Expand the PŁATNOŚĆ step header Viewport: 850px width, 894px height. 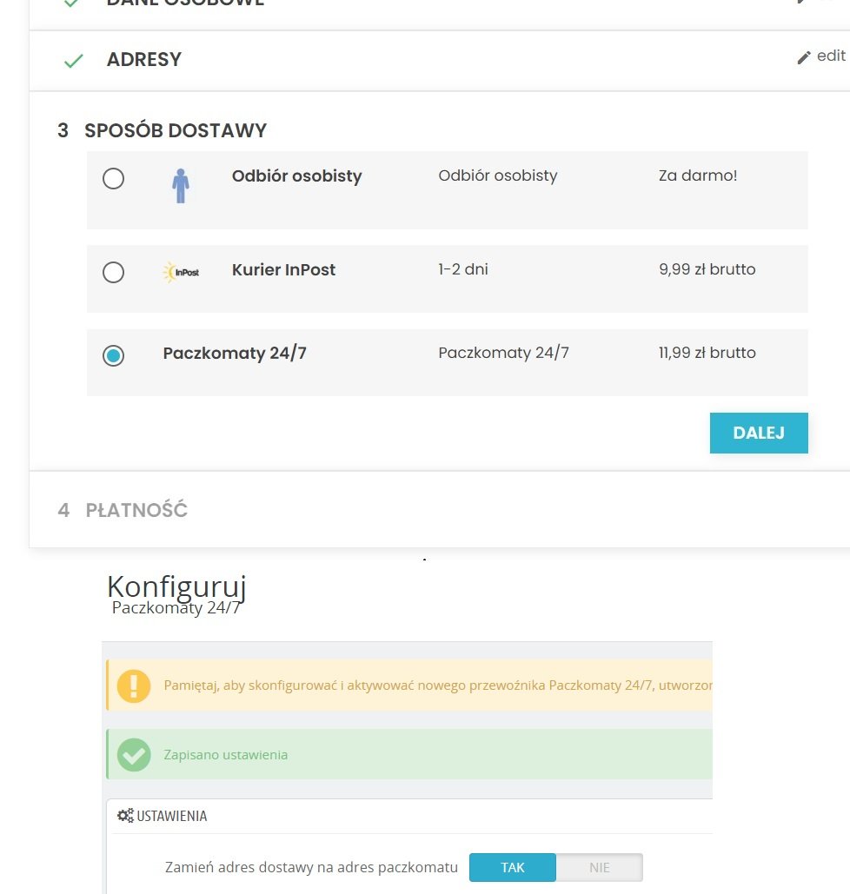(x=136, y=510)
